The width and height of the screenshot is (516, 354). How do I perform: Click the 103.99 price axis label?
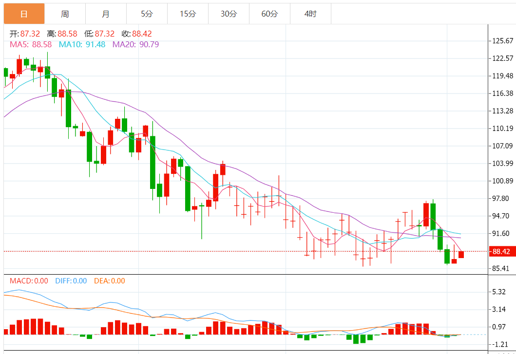point(502,163)
